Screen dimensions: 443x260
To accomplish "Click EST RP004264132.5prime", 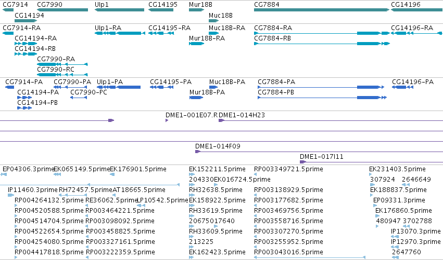I will click(49, 200).
